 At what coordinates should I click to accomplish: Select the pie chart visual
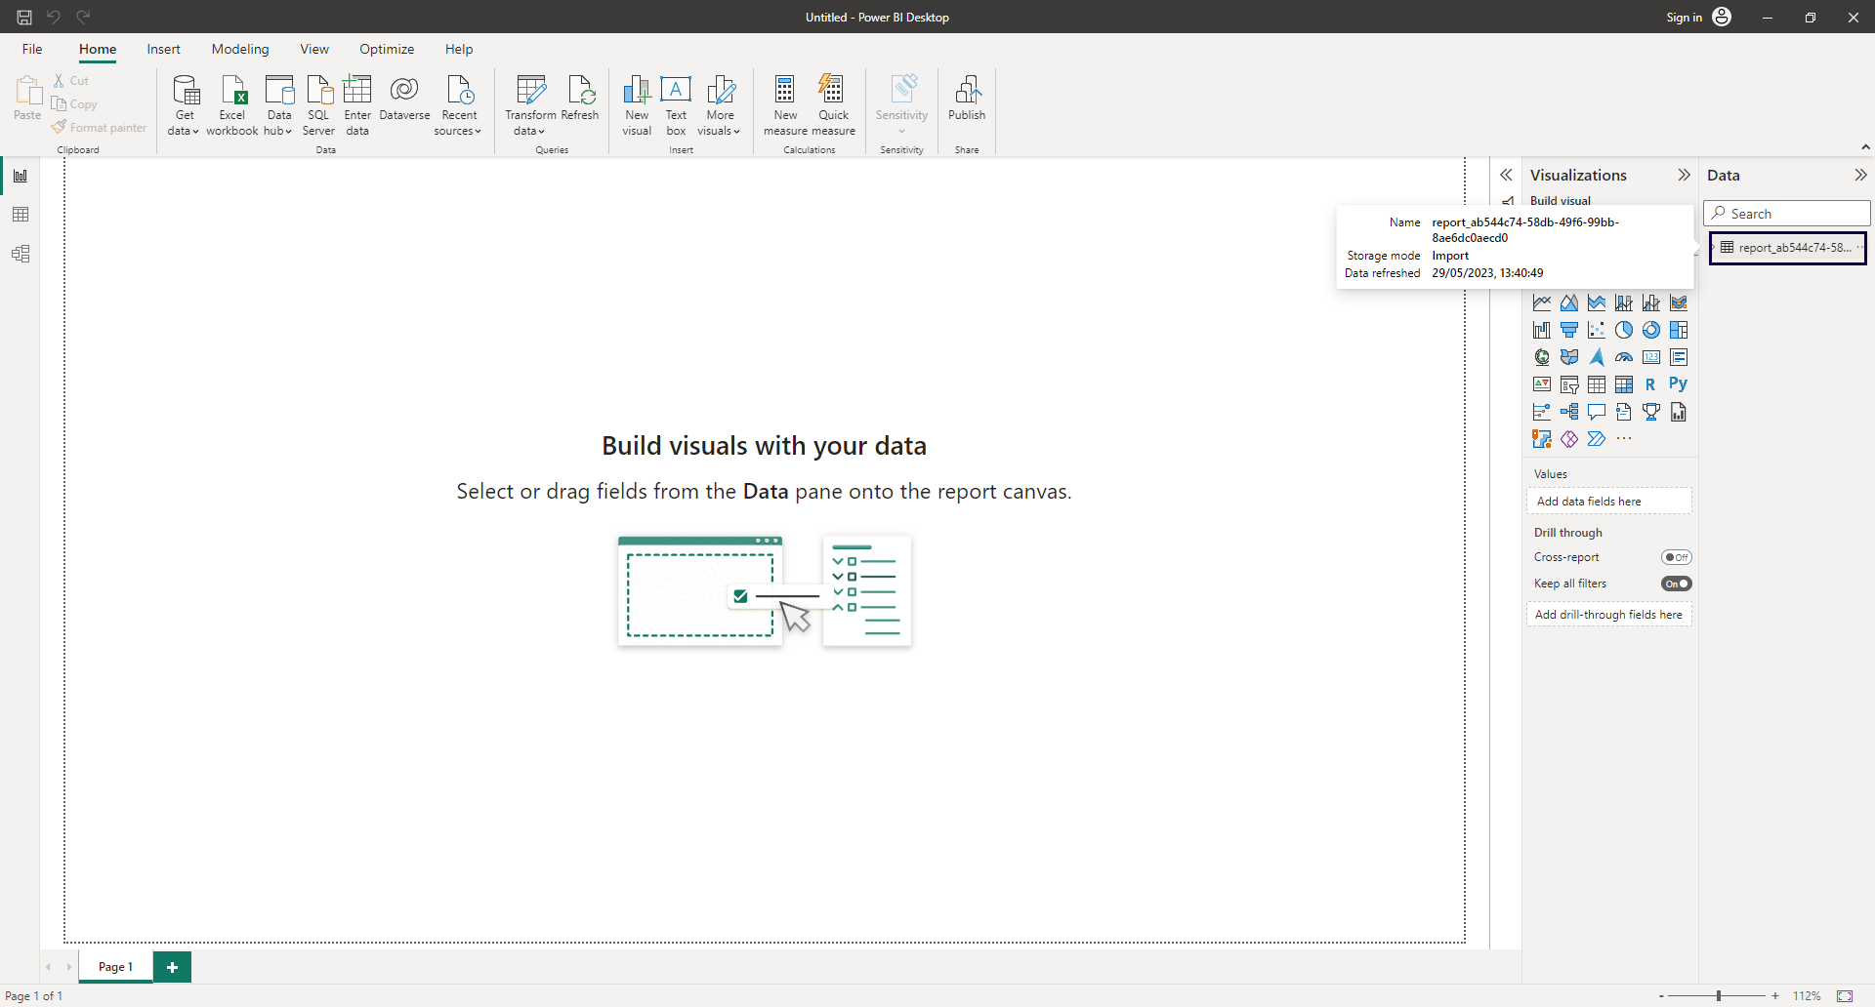[x=1624, y=330]
